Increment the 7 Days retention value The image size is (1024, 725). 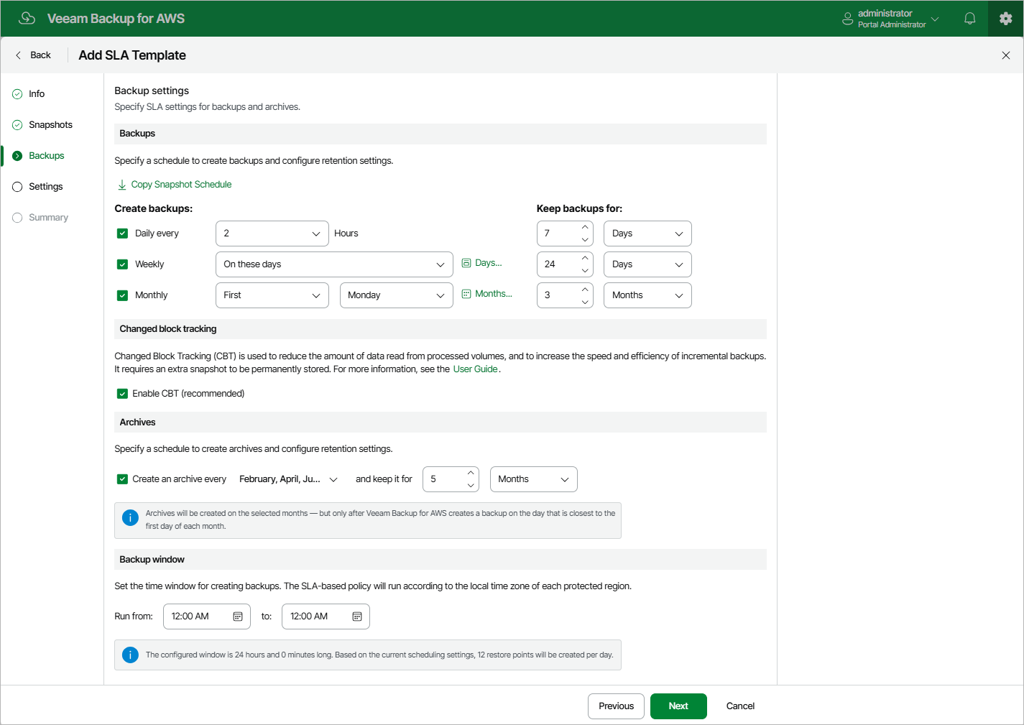tap(584, 228)
